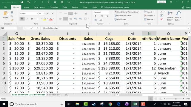
Task: Open the Data tab
Action: point(65,7)
